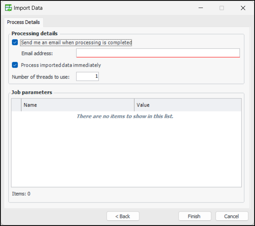The height and width of the screenshot is (226, 255).
Task: Minimize the Import Data window
Action: [x=200, y=8]
